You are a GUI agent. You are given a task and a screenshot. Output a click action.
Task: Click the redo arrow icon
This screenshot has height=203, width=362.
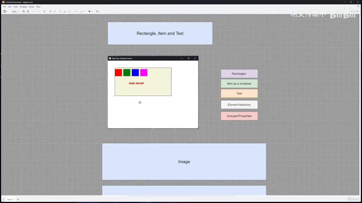[x=38, y=12]
